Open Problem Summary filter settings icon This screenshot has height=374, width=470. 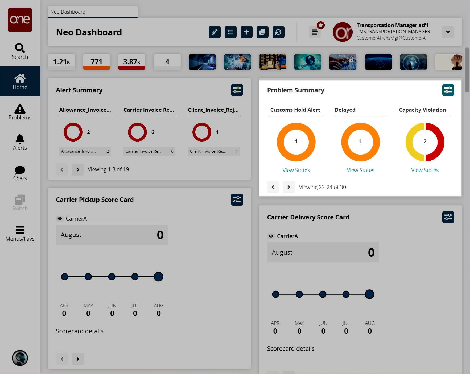(448, 90)
